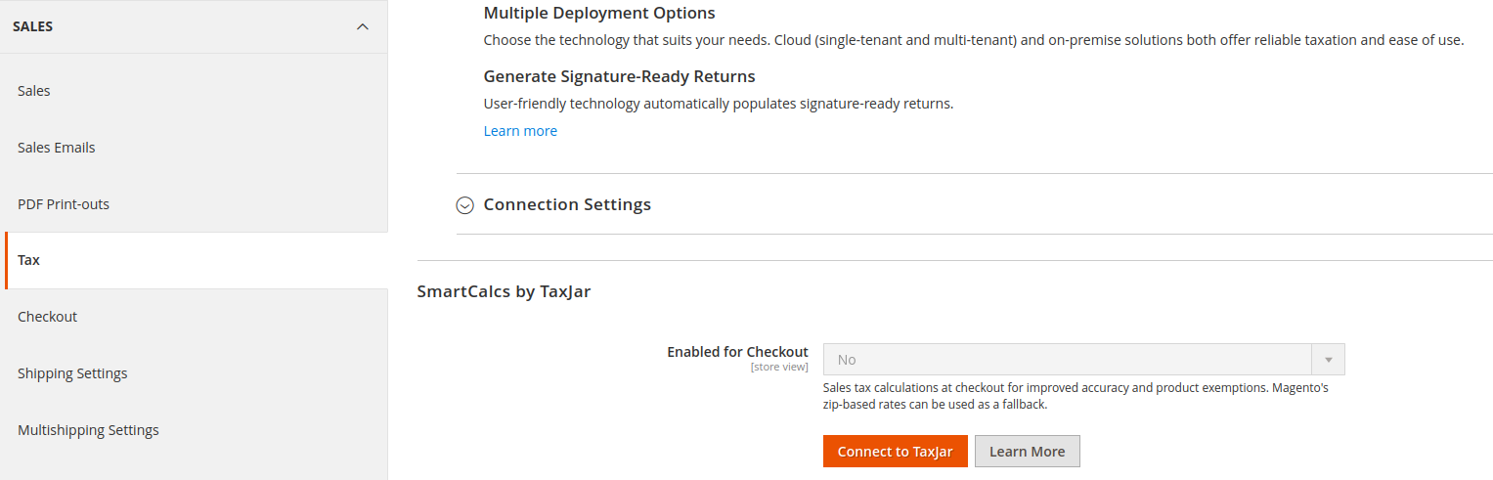
Task: Open Multishipping Settings in sidebar
Action: point(88,430)
